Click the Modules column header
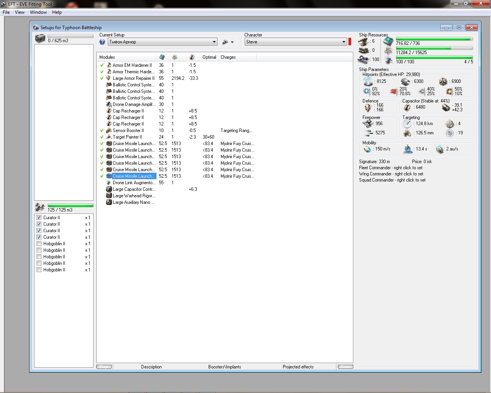Image resolution: width=491 pixels, height=393 pixels. 127,57
